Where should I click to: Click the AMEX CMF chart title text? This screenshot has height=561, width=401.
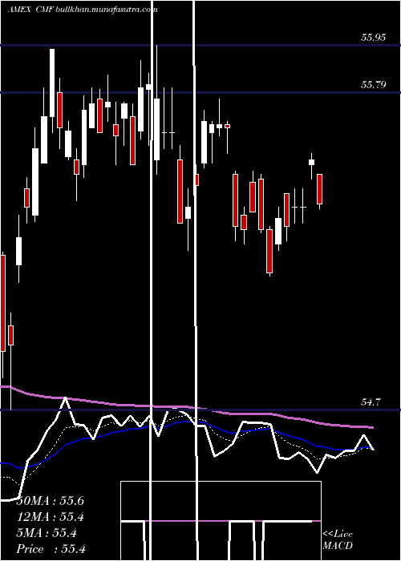(x=30, y=10)
